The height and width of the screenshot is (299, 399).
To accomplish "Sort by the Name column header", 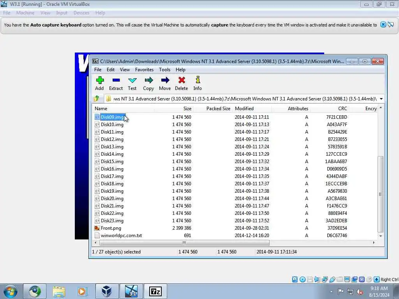I will click(x=124, y=109).
